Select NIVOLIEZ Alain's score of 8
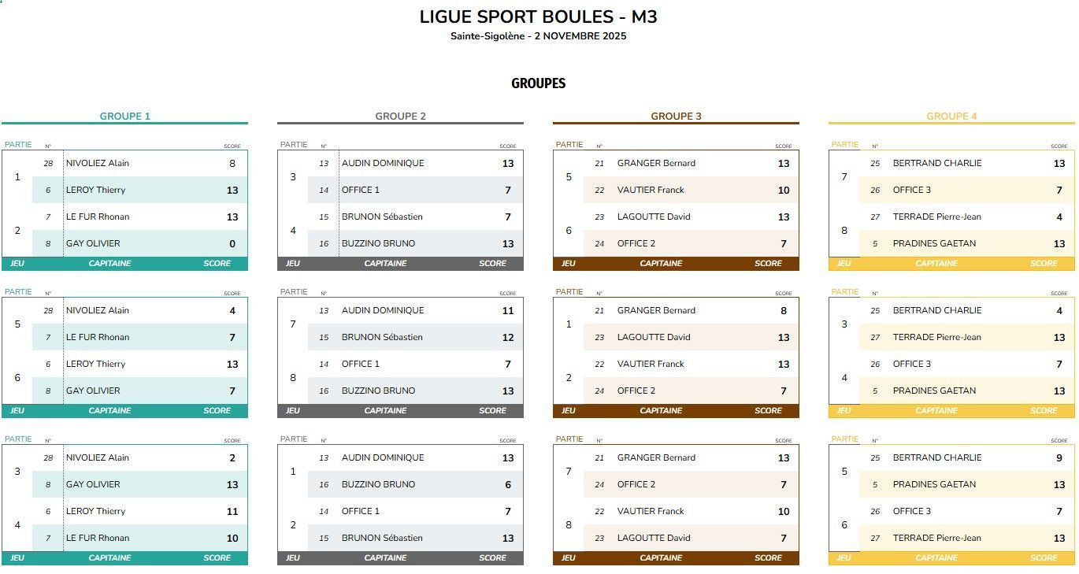Image resolution: width=1079 pixels, height=574 pixels. 232,164
